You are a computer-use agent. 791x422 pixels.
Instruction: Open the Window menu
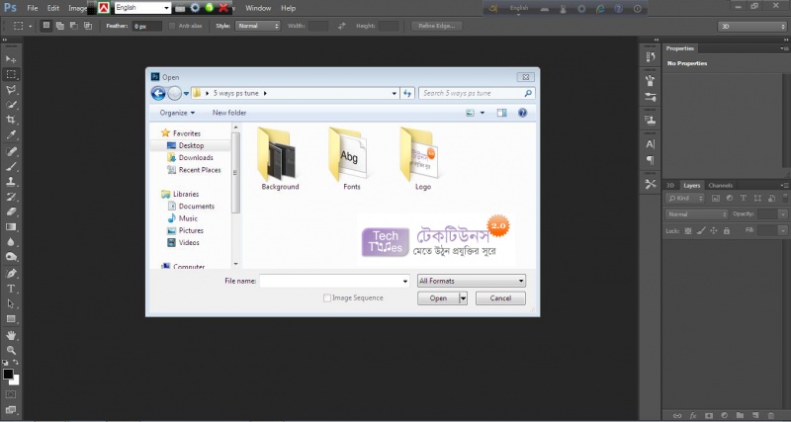tap(258, 8)
